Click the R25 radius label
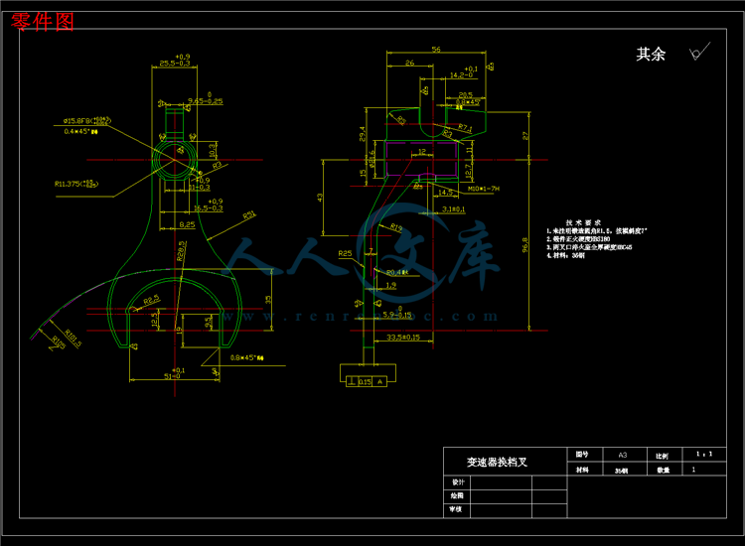Image resolution: width=745 pixels, height=546 pixels. [345, 253]
